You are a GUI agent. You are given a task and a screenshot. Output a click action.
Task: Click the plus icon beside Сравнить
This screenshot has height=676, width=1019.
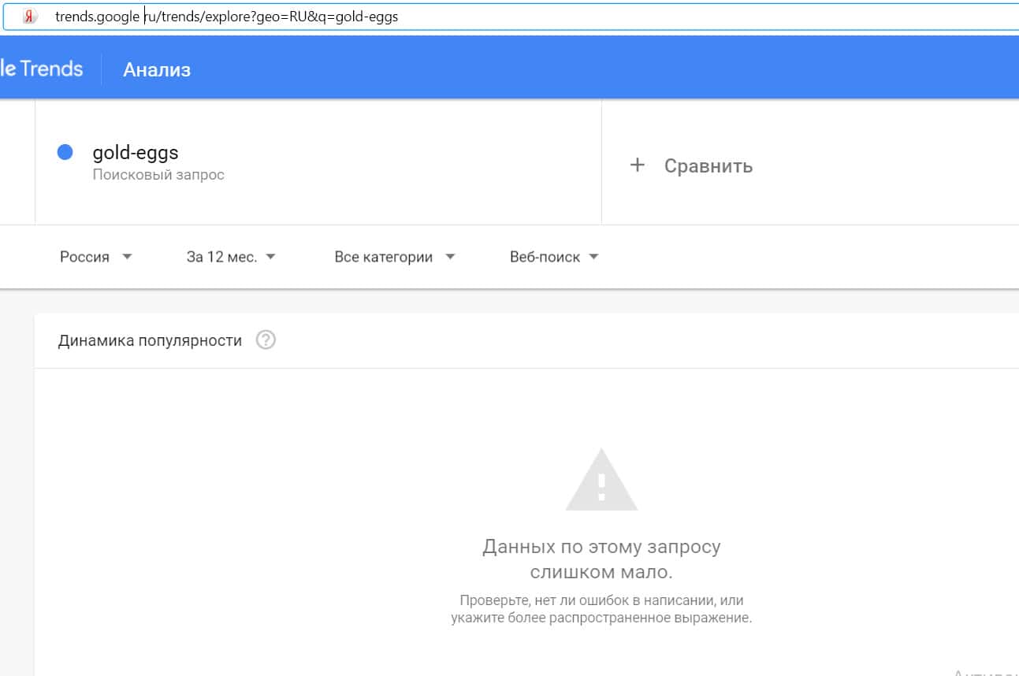point(638,165)
